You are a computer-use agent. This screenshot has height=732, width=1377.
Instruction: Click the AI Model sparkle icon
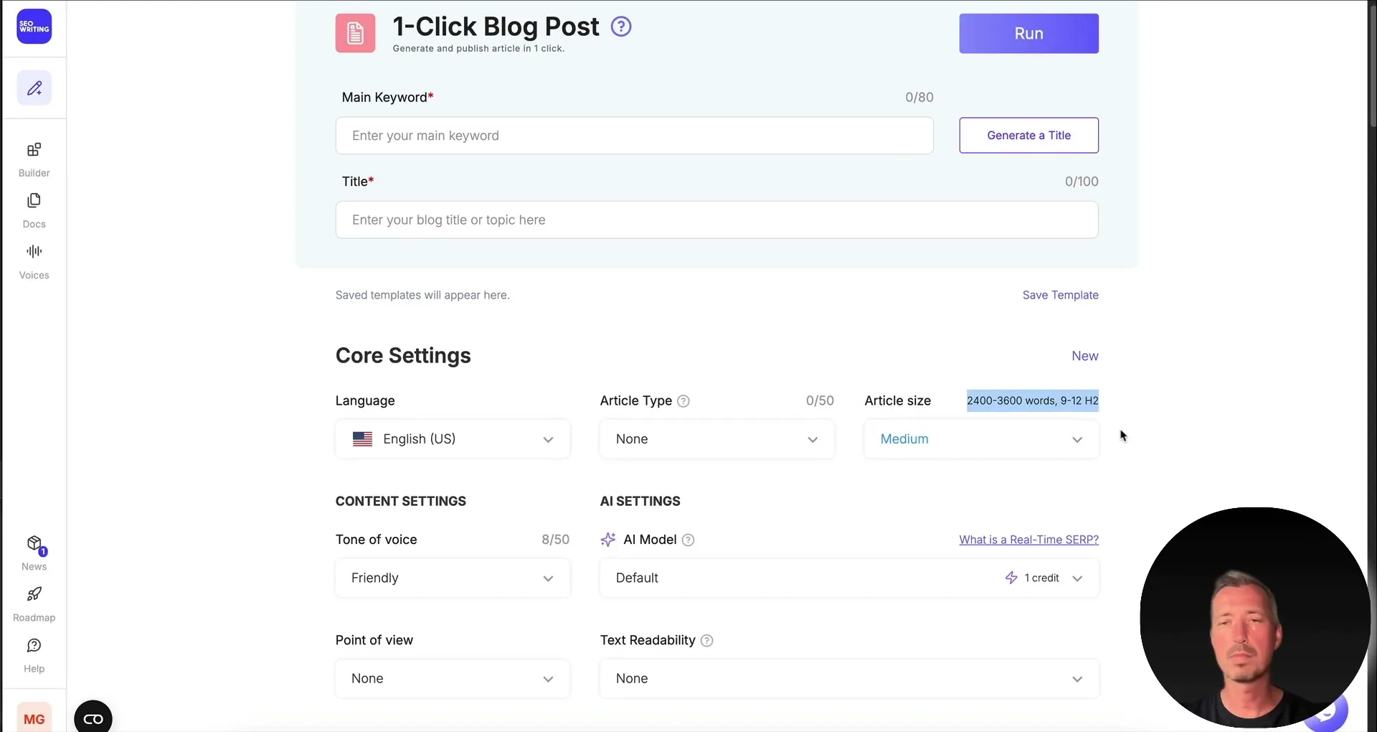tap(608, 539)
